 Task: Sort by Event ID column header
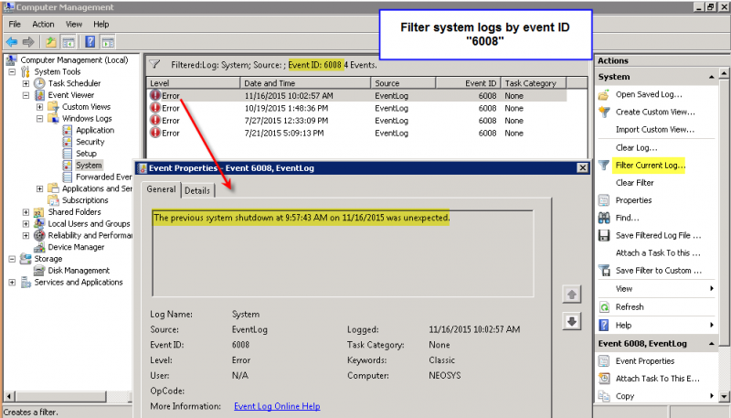point(468,83)
